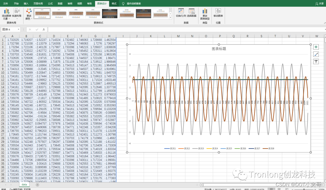326x190 pixels.
Task: Add a new sheet with the plus button
Action: click(x=37, y=185)
